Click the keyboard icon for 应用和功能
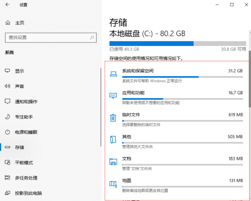 tap(113, 96)
